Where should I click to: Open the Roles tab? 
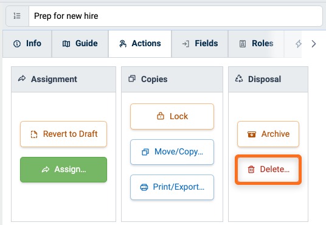coord(256,44)
